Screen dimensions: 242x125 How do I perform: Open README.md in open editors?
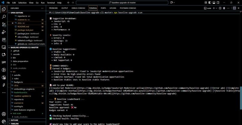pos(27,27)
